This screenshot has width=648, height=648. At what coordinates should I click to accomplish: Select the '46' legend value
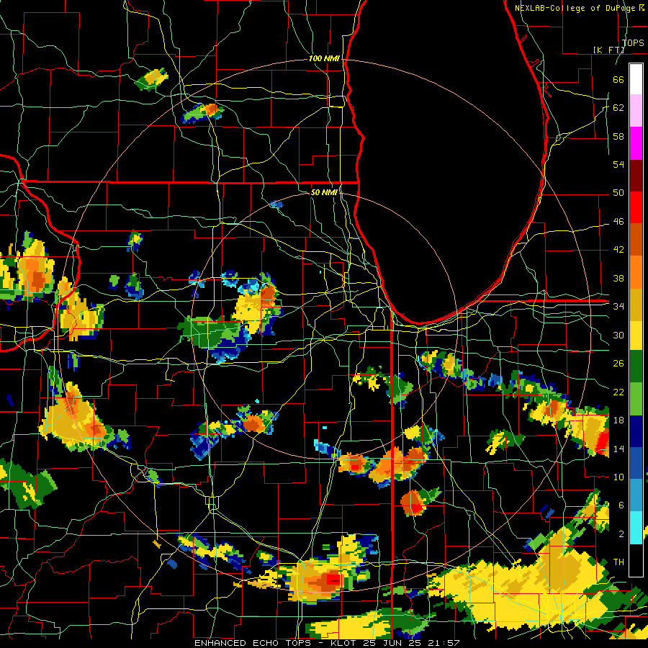[618, 222]
